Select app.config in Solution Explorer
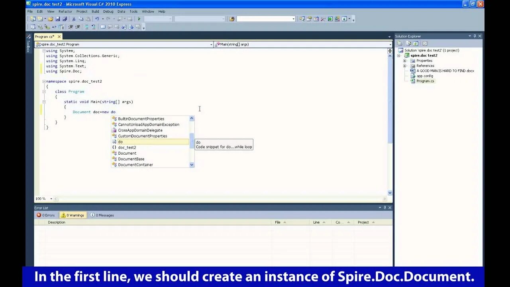510x287 pixels. point(425,76)
